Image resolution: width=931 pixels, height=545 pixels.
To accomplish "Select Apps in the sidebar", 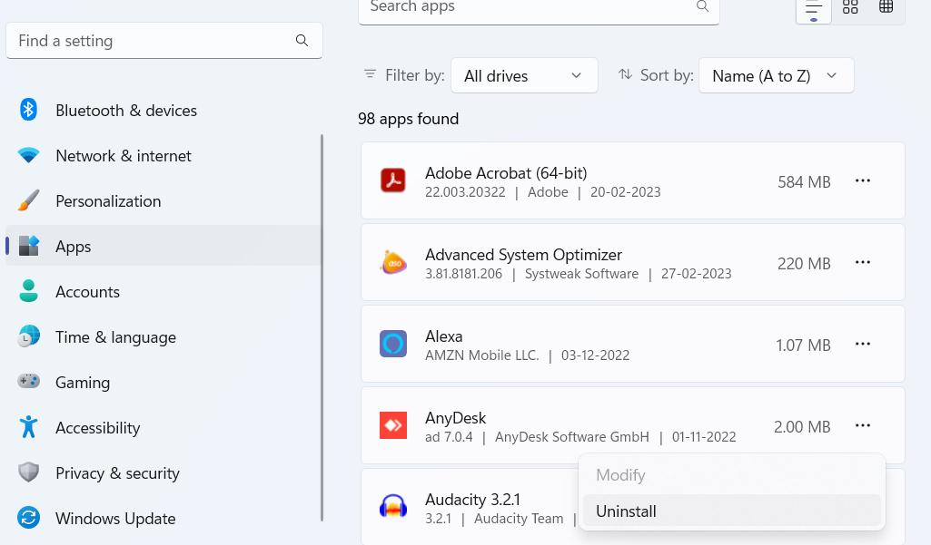I will 163,246.
